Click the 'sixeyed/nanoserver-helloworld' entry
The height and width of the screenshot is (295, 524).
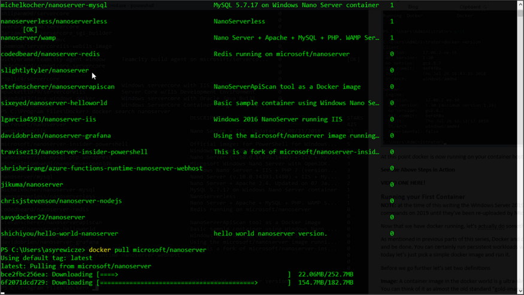click(x=54, y=104)
